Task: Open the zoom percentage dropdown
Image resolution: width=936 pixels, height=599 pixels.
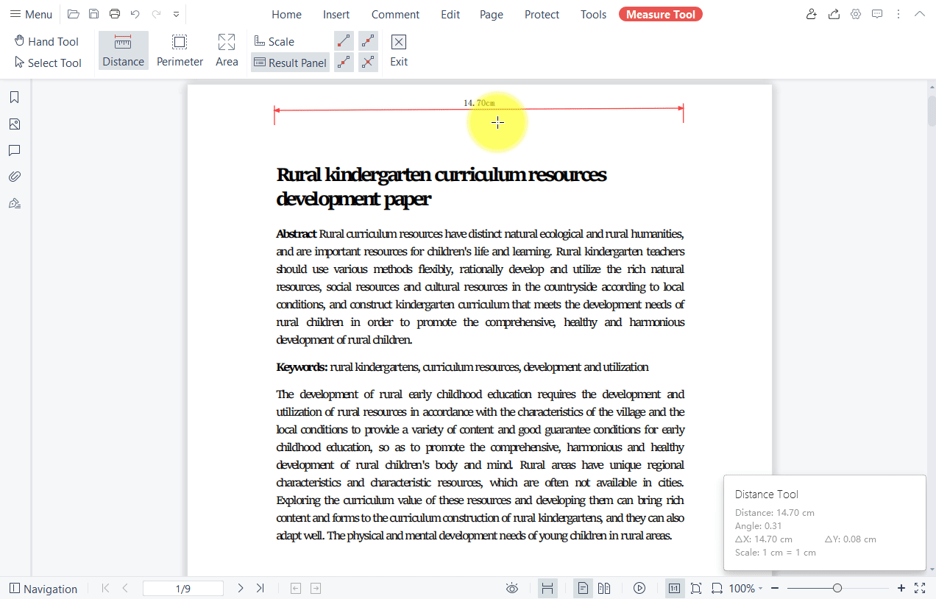Action: coord(744,588)
